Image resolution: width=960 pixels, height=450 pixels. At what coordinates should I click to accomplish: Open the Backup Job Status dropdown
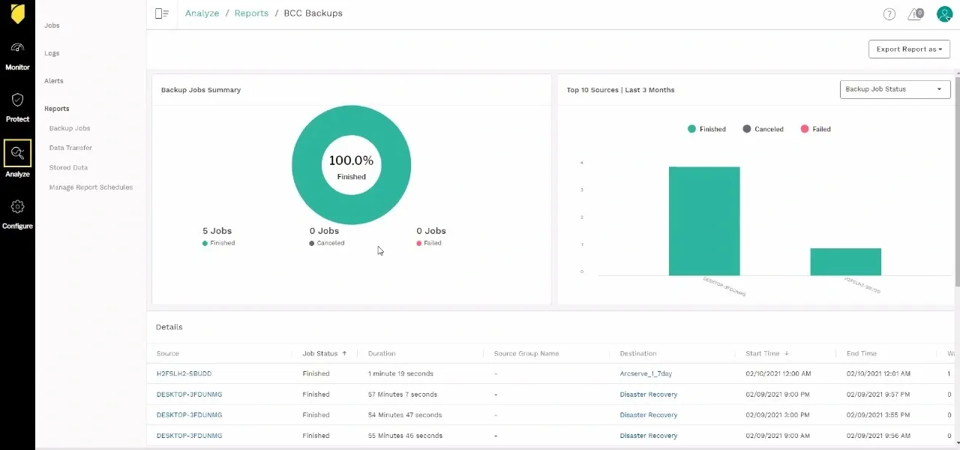[x=895, y=89]
